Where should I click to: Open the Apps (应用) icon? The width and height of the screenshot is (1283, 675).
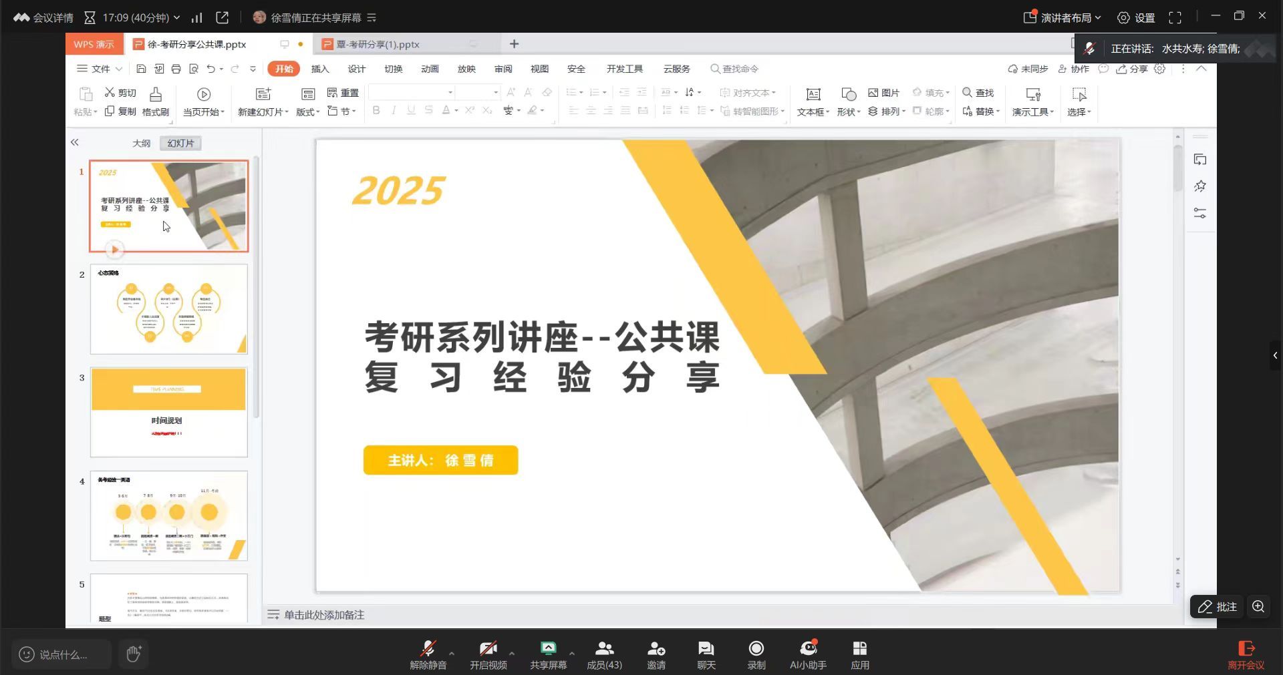click(859, 649)
